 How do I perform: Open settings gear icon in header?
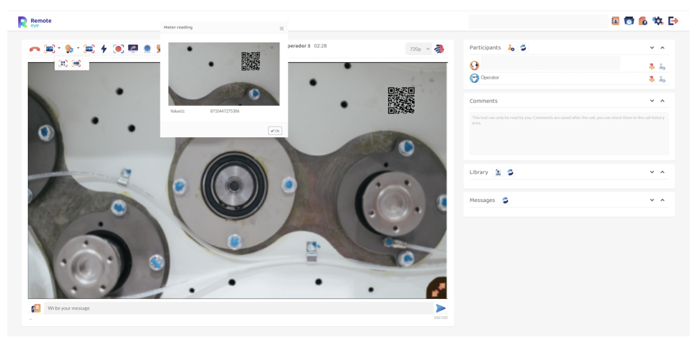click(x=658, y=21)
